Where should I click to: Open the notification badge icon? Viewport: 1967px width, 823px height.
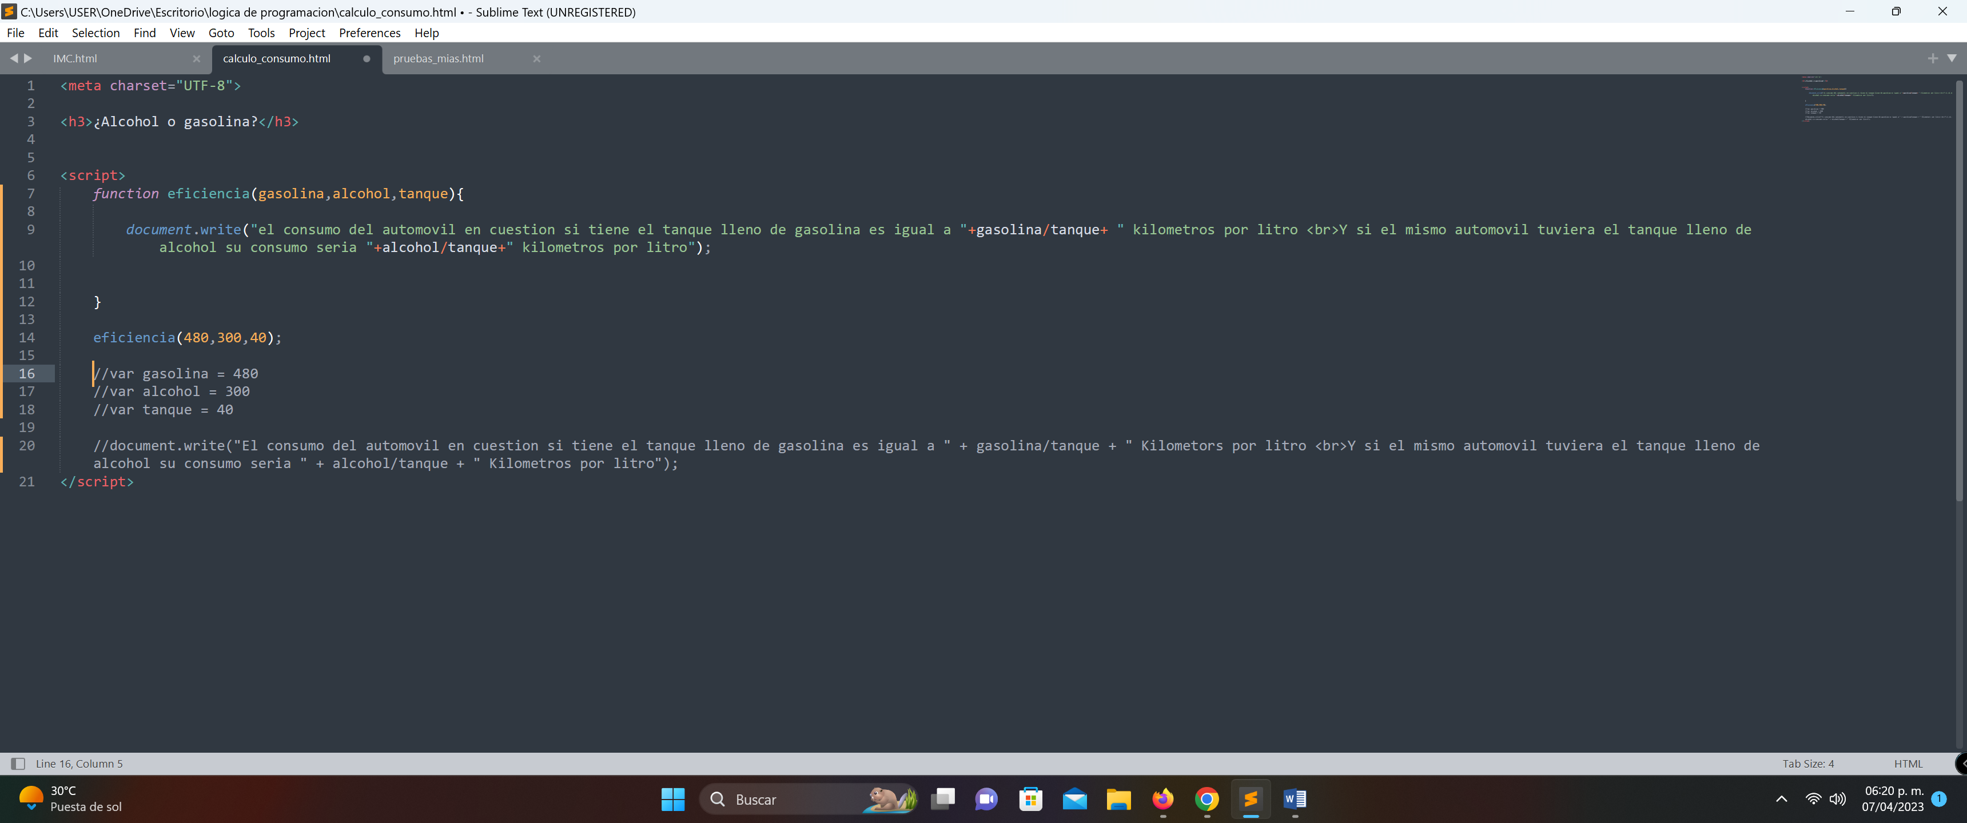tap(1939, 798)
